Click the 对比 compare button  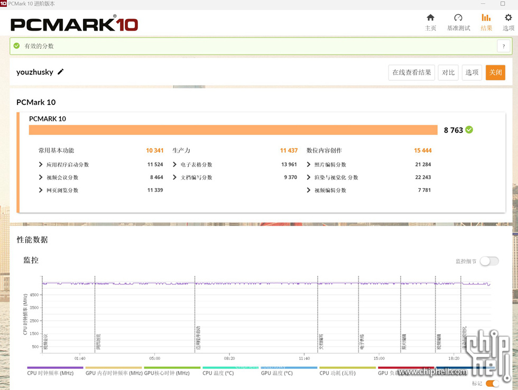tap(448, 72)
